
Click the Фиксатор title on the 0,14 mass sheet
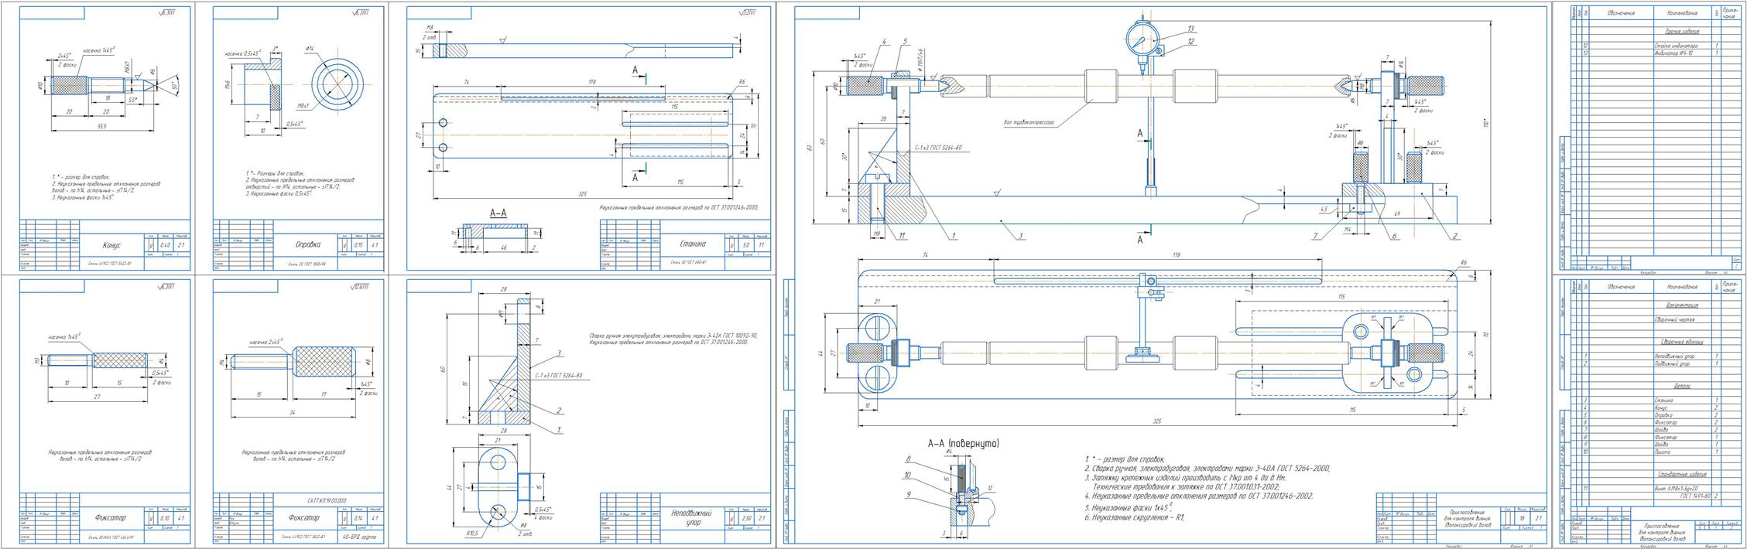click(x=304, y=517)
